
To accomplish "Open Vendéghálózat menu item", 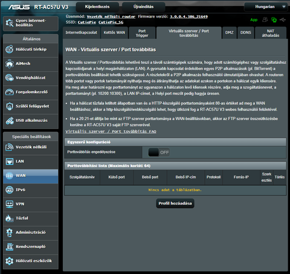I will pyautogui.click(x=31, y=78).
